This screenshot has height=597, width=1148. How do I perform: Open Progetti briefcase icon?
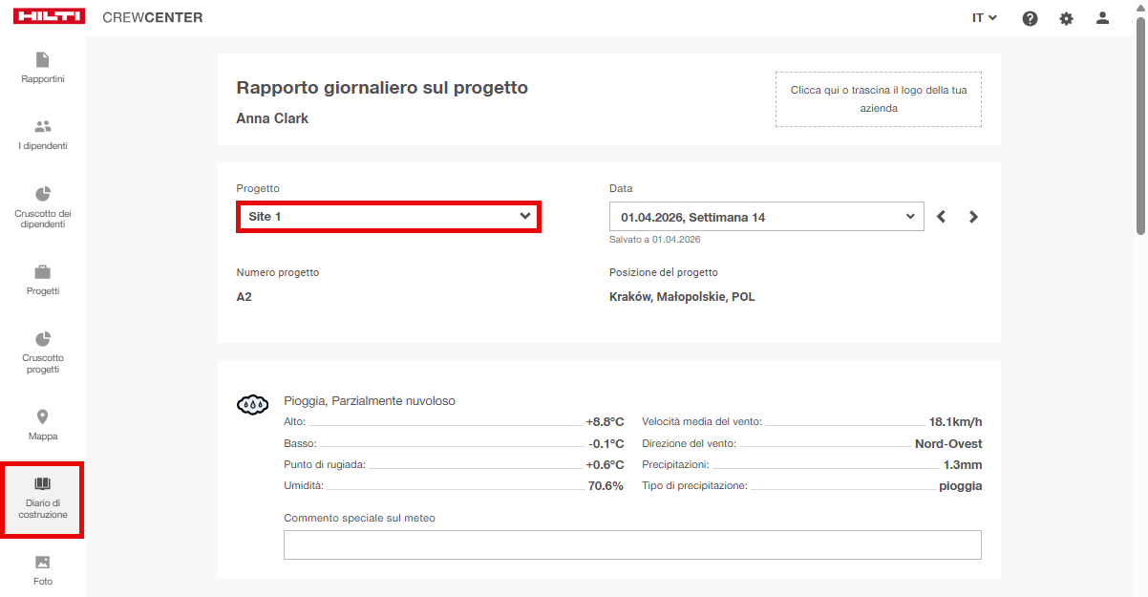pyautogui.click(x=43, y=281)
